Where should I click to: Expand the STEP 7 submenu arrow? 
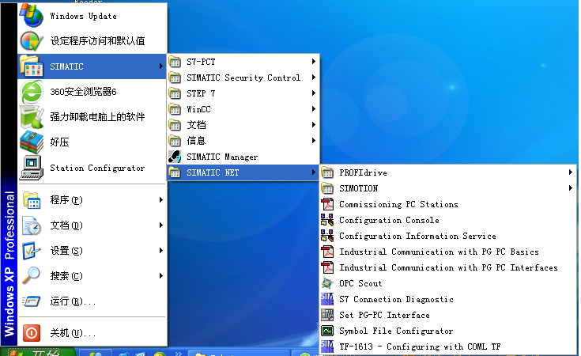click(x=314, y=93)
